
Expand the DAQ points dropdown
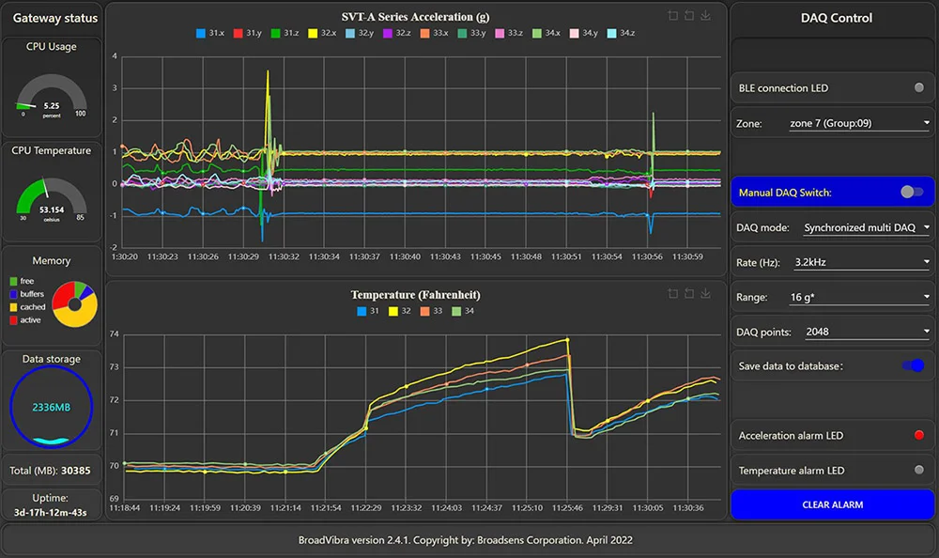point(866,331)
